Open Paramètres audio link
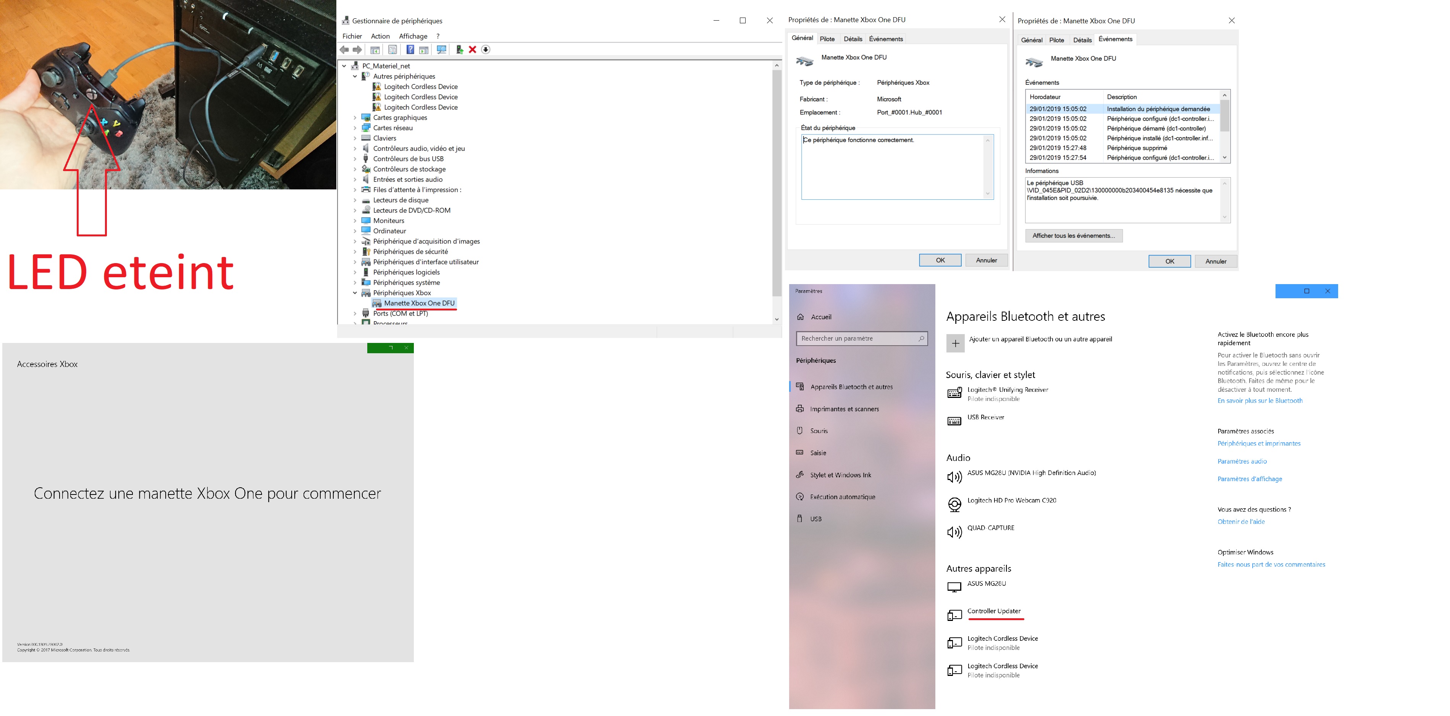 click(x=1242, y=462)
